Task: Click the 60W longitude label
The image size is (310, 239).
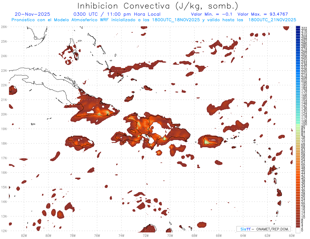Action: pos(292,235)
